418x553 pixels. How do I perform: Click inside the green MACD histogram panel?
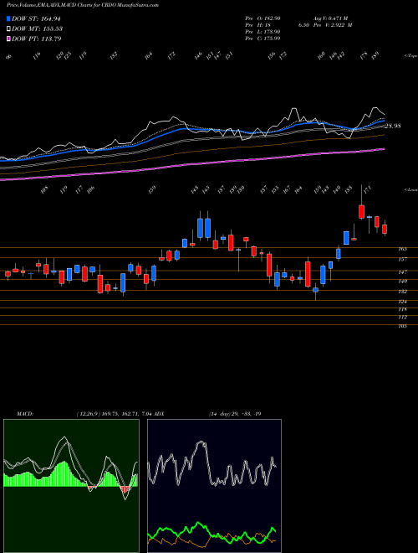(71, 486)
